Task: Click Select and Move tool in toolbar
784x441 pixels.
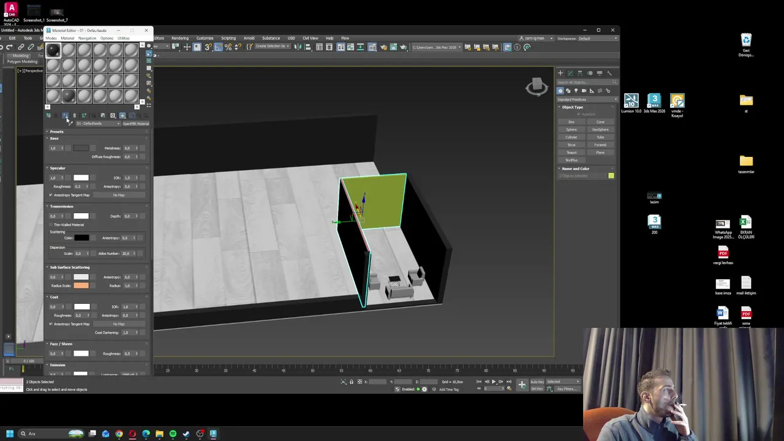Action: 187,47
